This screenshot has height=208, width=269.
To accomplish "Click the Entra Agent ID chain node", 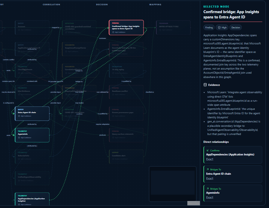I will (32, 114).
